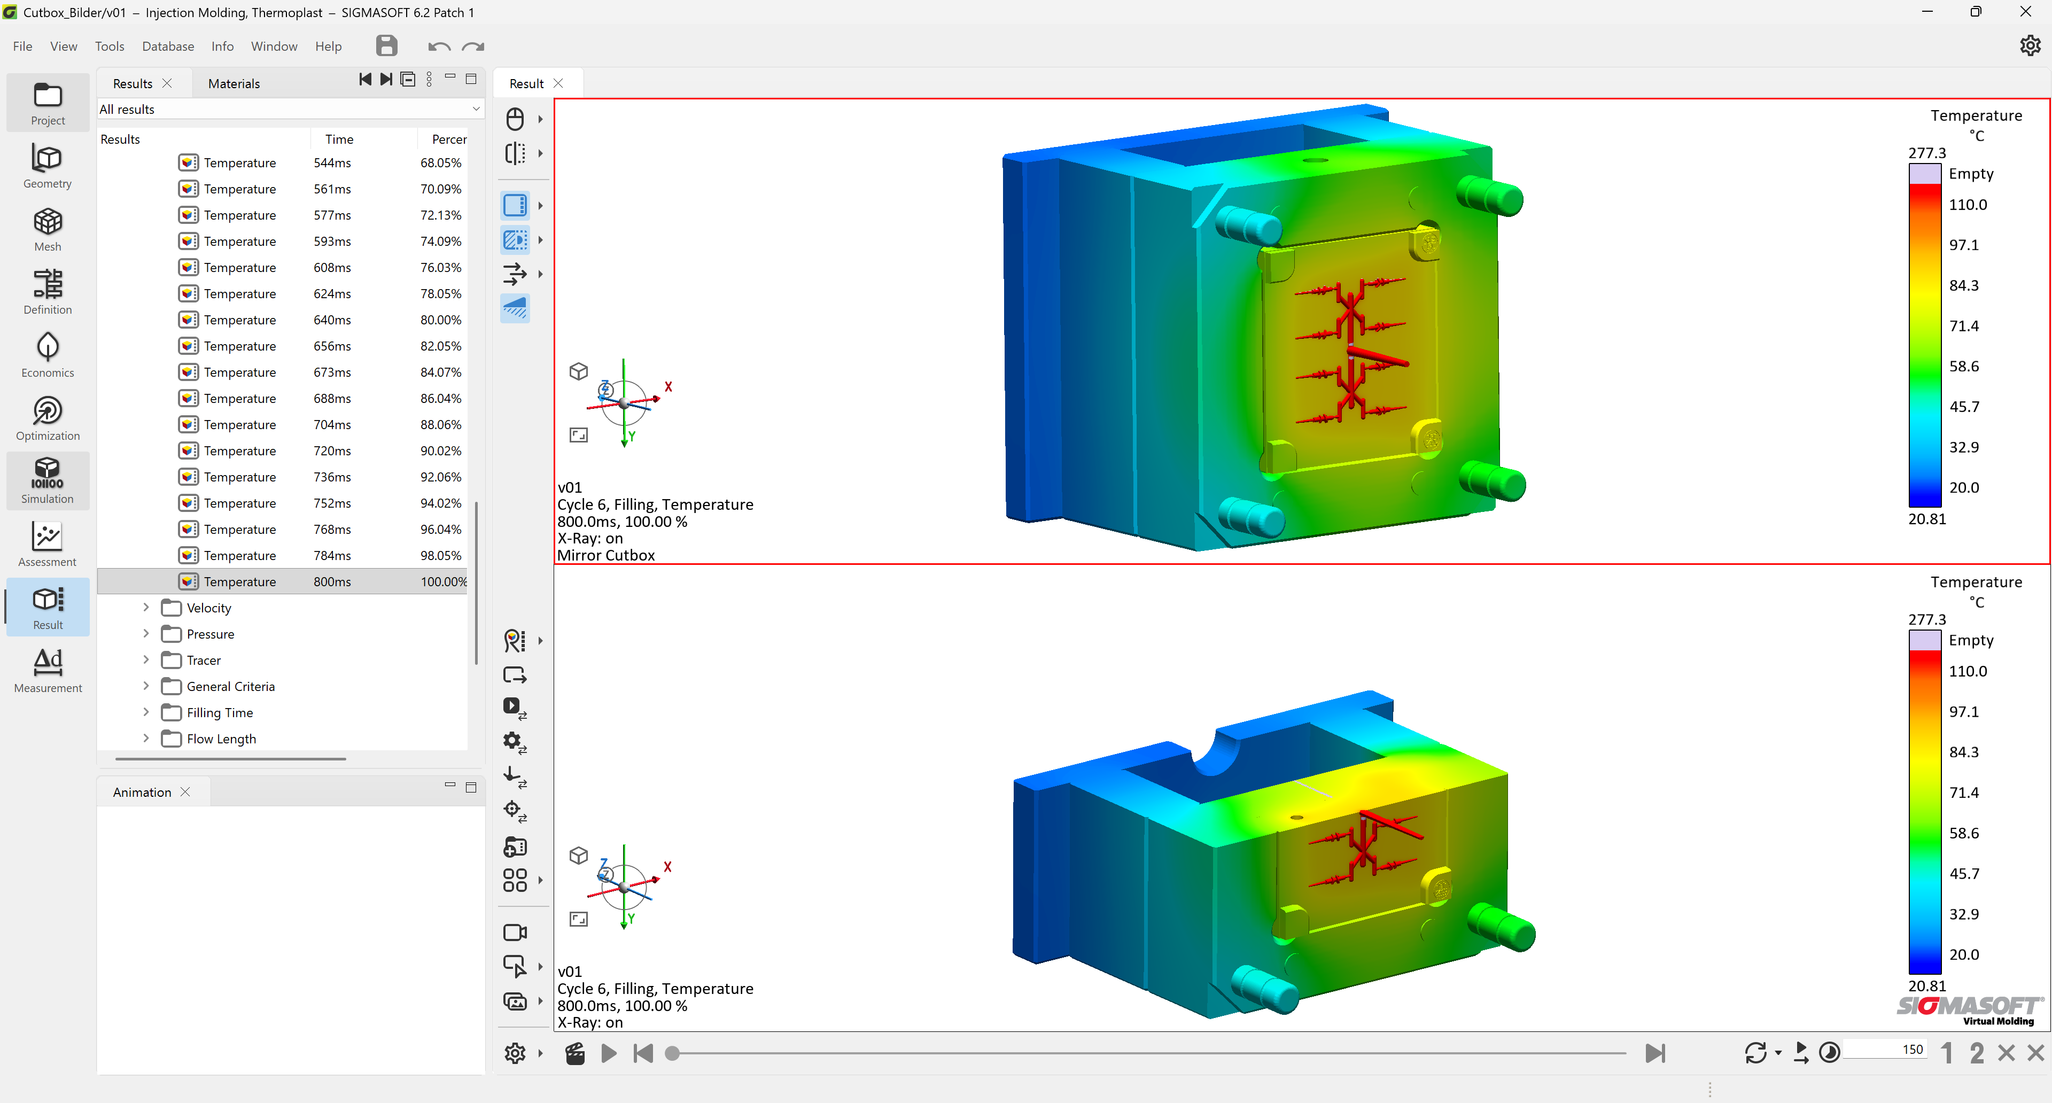Open the Tools menu
This screenshot has height=1103, width=2052.
(x=109, y=46)
